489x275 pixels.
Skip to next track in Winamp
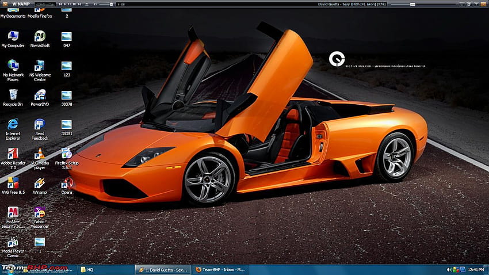[x=79, y=4]
